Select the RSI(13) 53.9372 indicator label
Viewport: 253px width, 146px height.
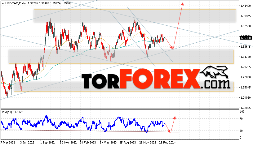tap(12, 112)
